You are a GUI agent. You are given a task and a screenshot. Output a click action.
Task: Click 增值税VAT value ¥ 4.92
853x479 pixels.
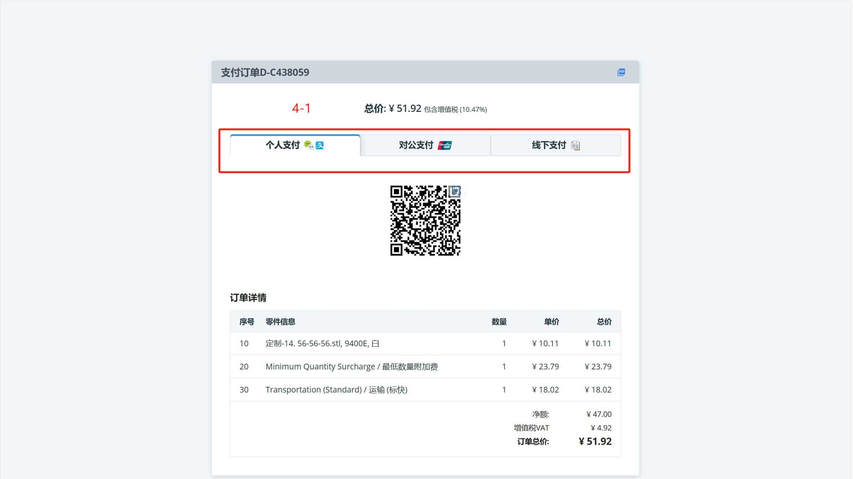point(601,428)
